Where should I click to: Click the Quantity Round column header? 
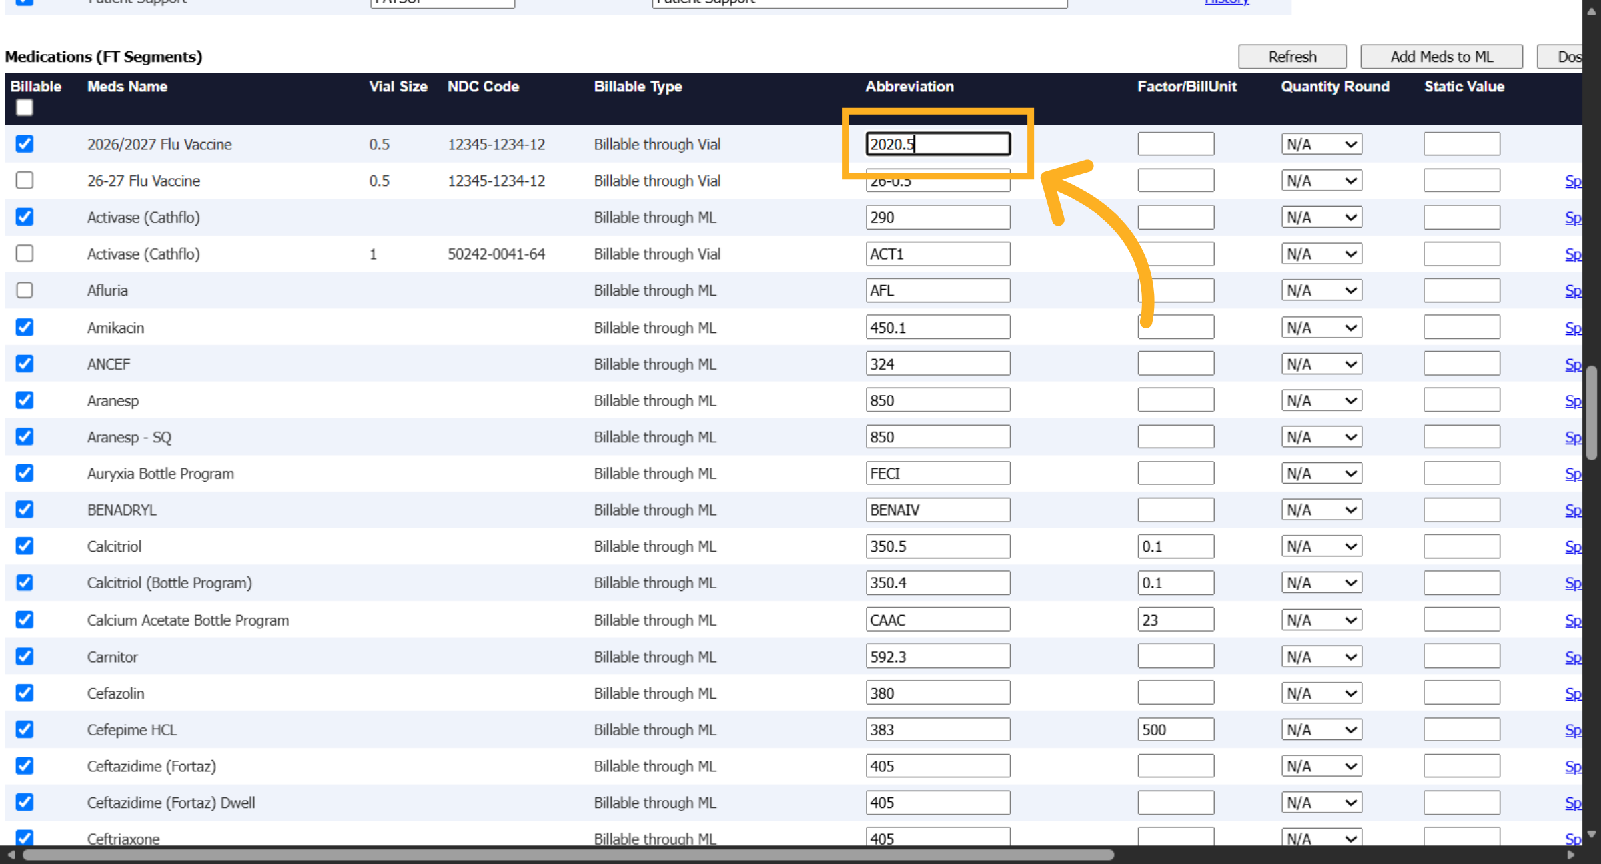pyautogui.click(x=1335, y=86)
